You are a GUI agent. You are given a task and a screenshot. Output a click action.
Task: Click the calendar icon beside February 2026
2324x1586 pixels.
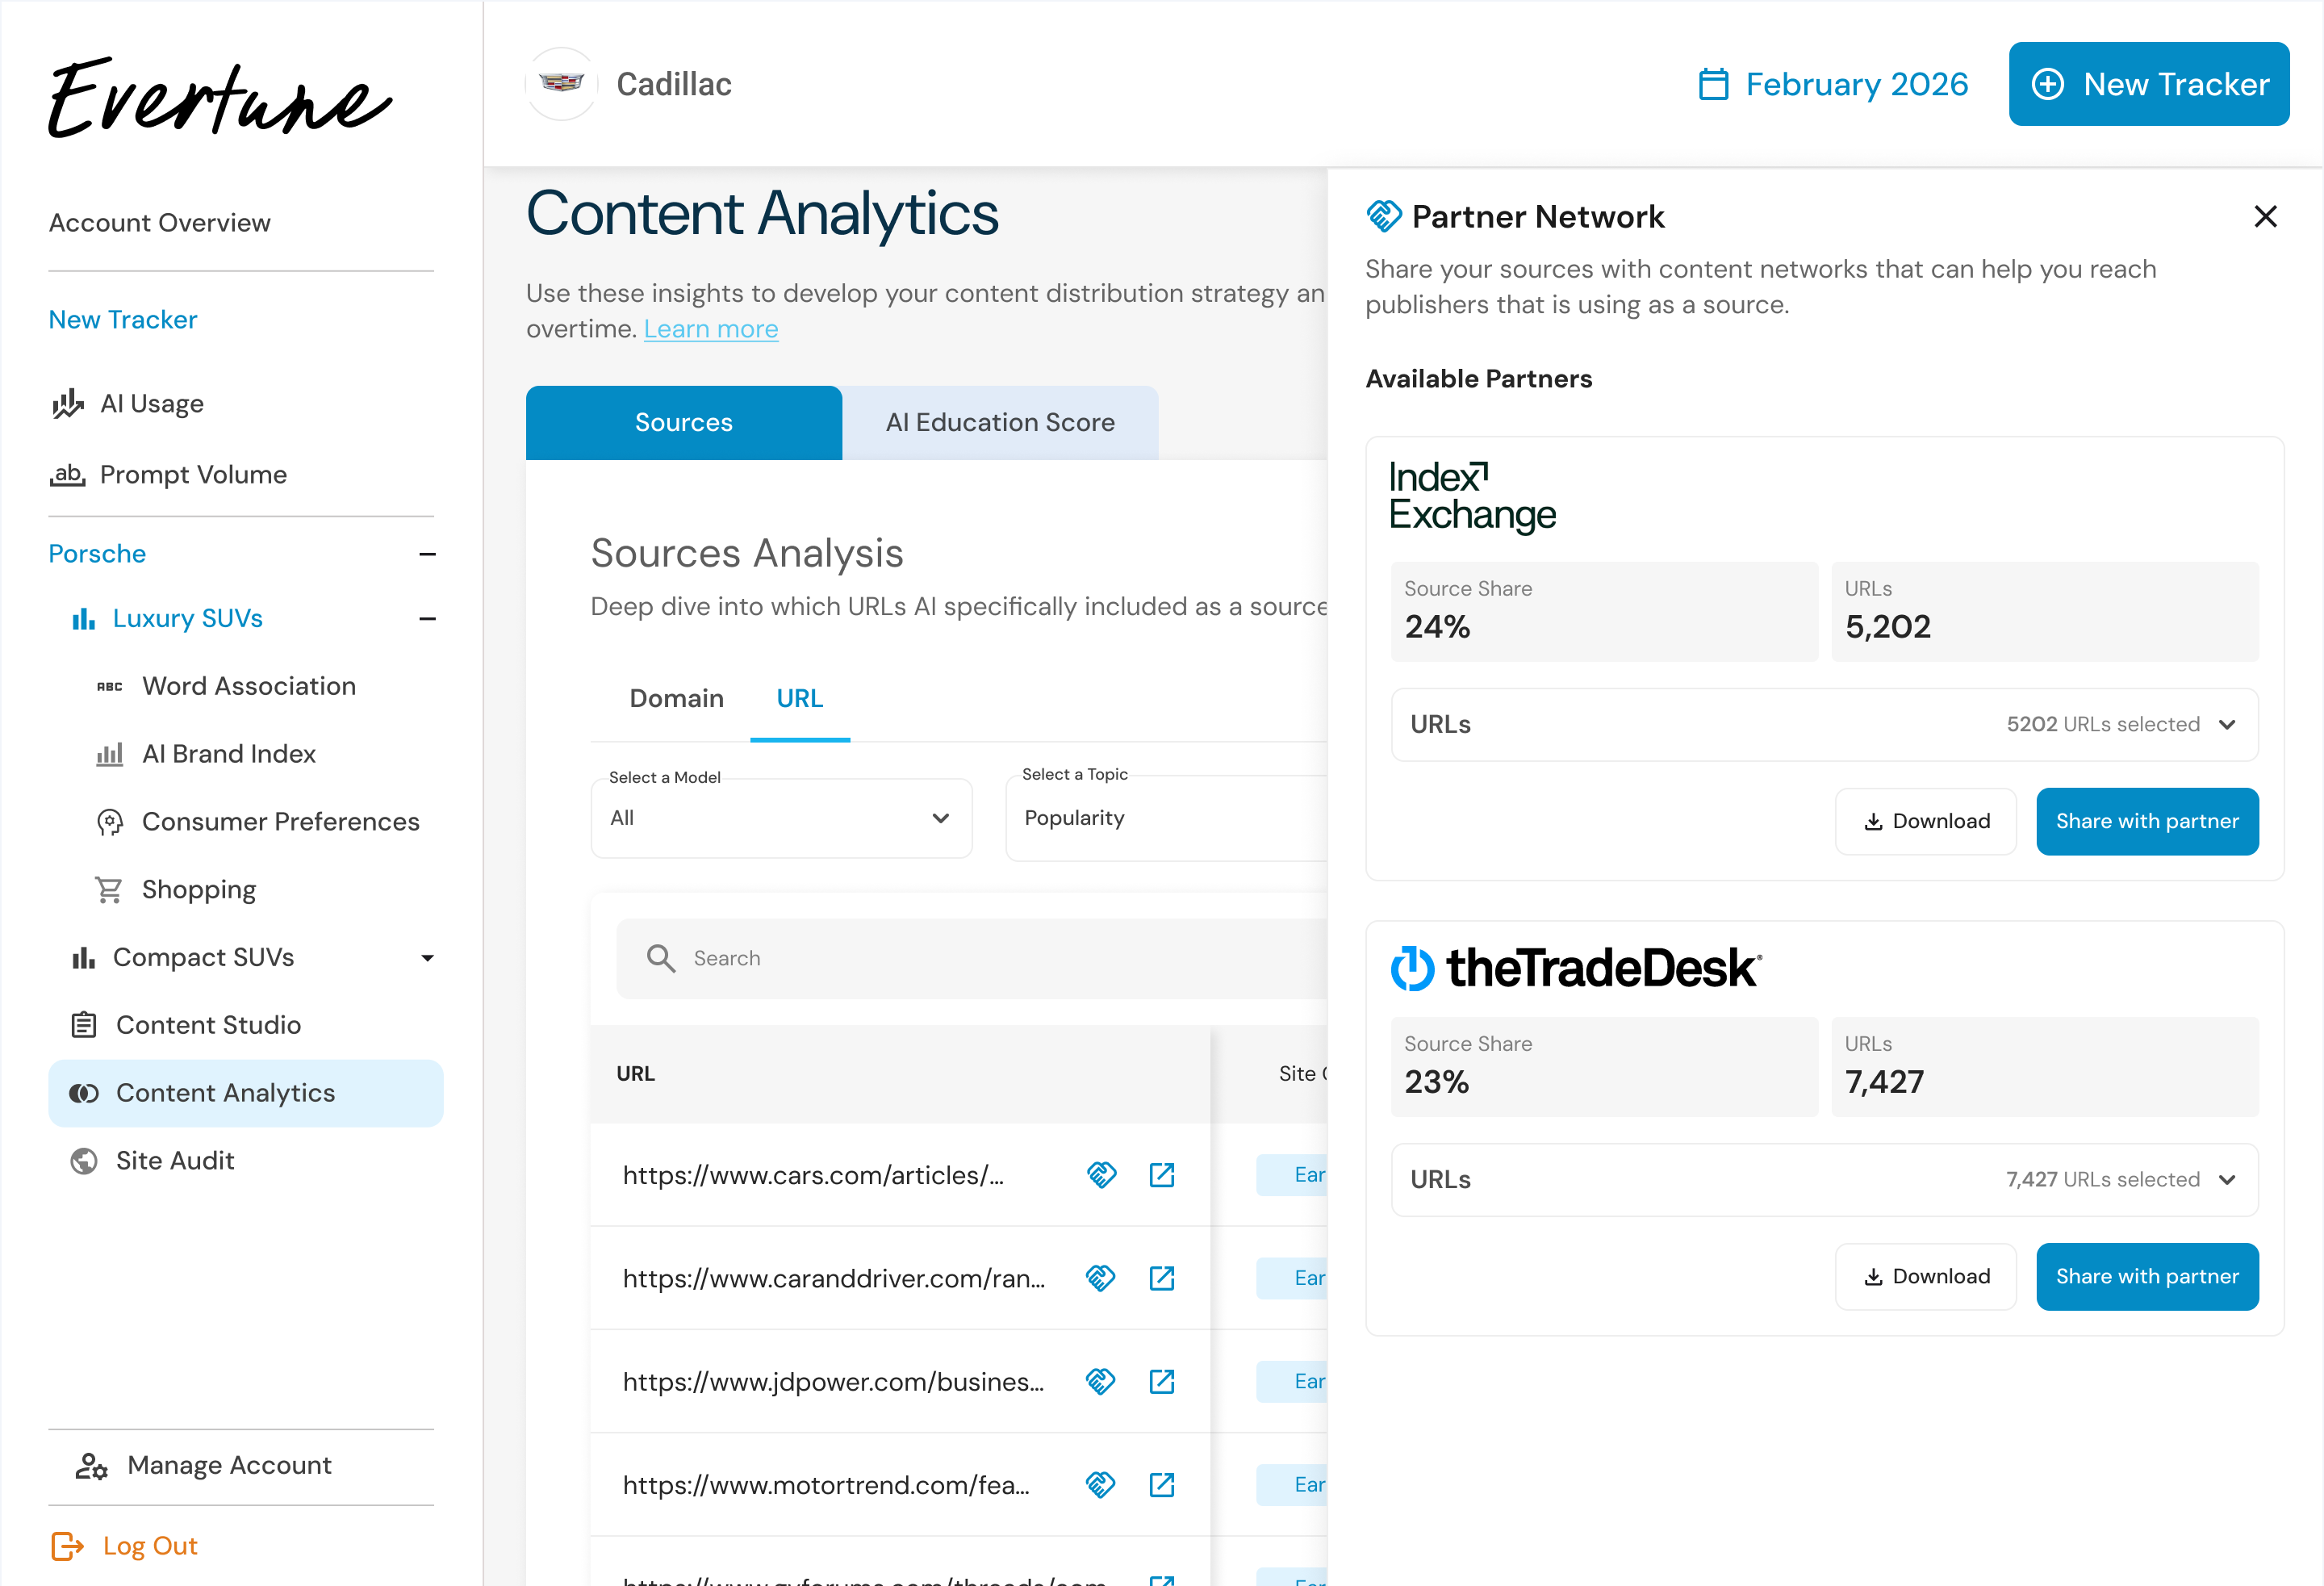(x=1713, y=84)
